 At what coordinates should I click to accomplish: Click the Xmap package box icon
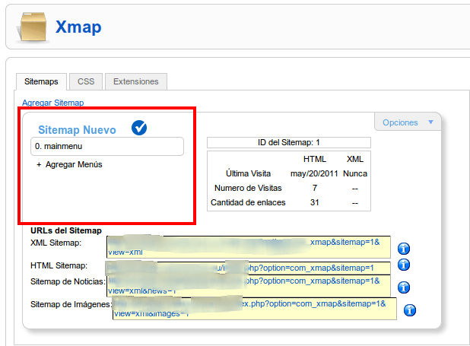(33, 27)
